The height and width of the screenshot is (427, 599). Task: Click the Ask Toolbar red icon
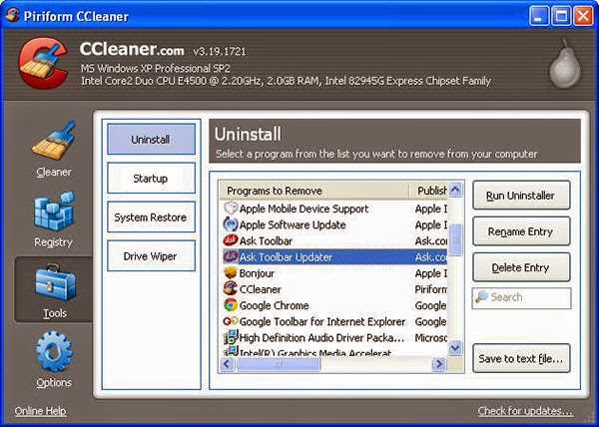coord(231,240)
